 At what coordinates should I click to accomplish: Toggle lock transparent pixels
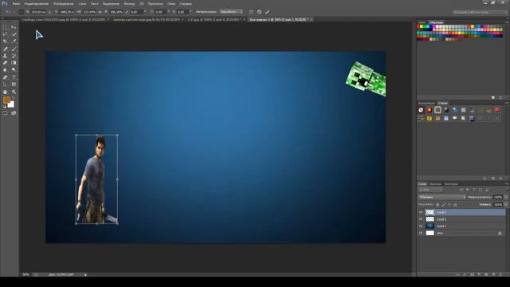[437, 205]
